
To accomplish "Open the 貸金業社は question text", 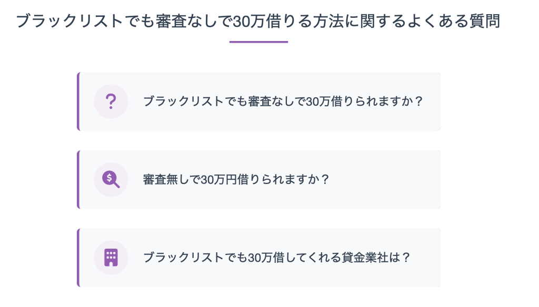I will [x=277, y=258].
